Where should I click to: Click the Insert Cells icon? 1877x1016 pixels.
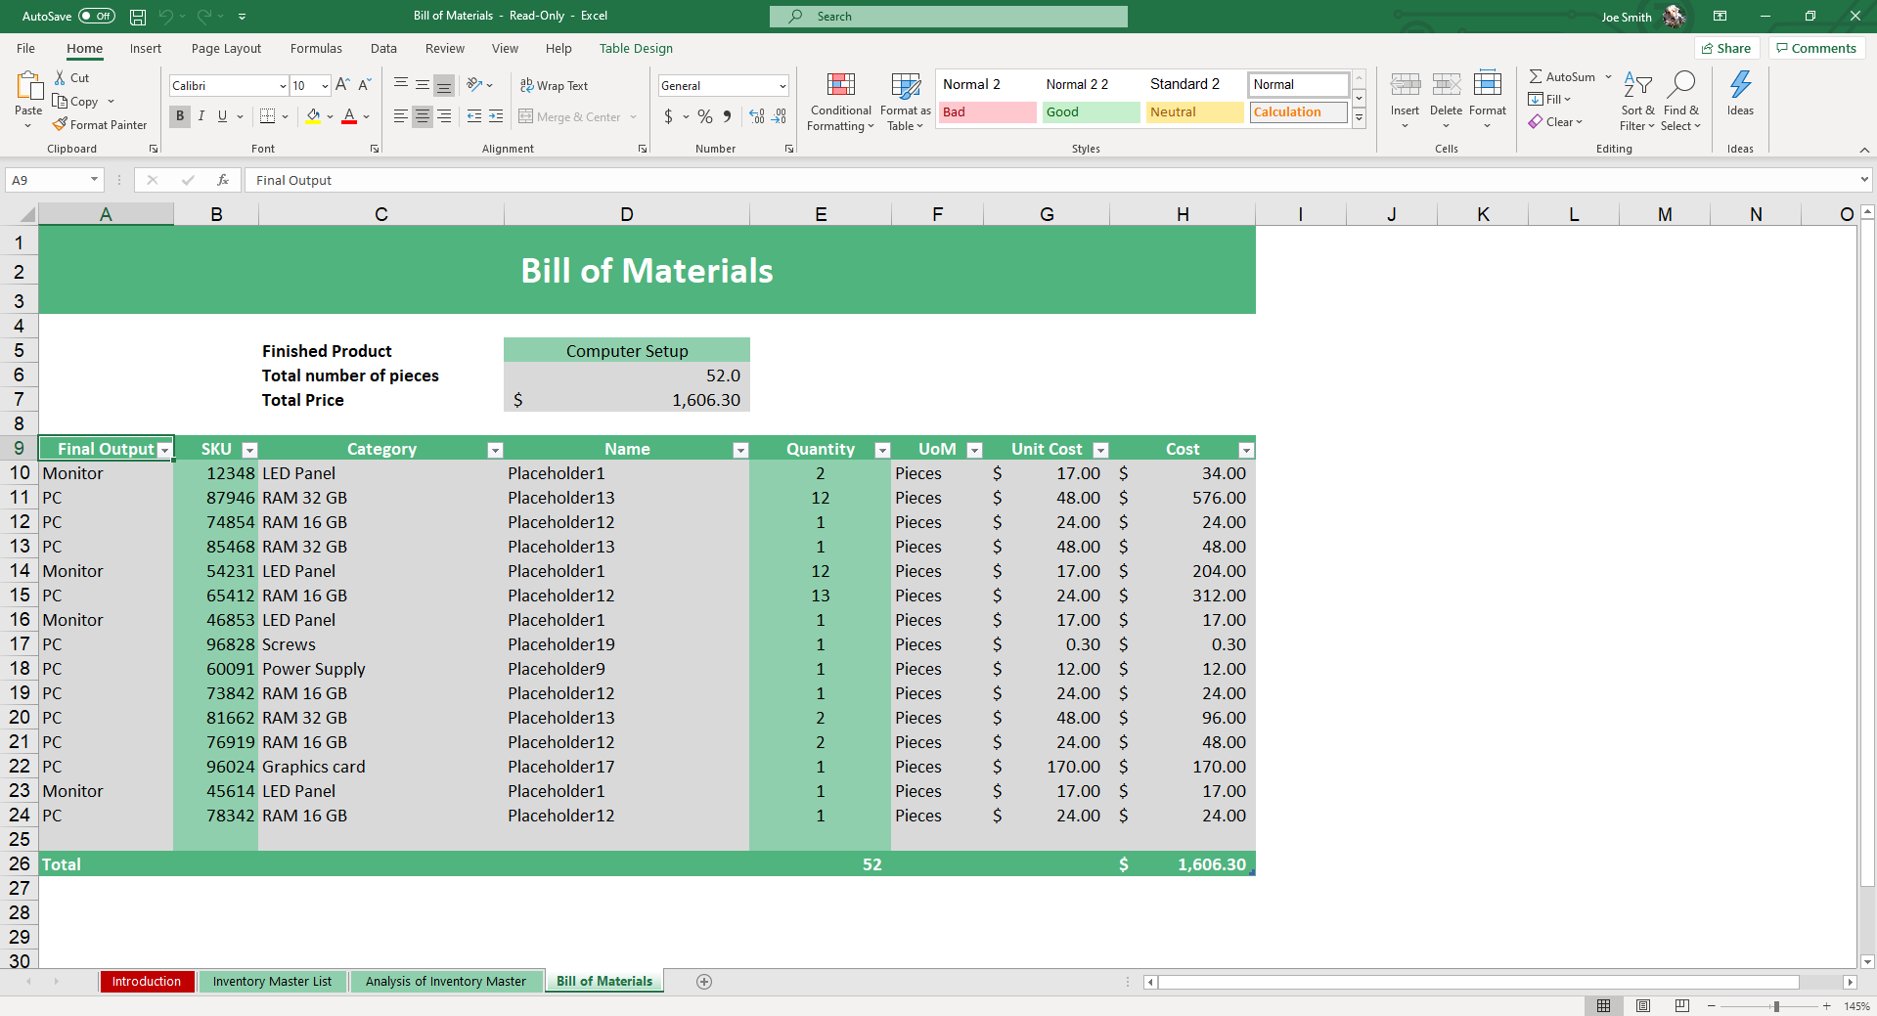point(1405,93)
